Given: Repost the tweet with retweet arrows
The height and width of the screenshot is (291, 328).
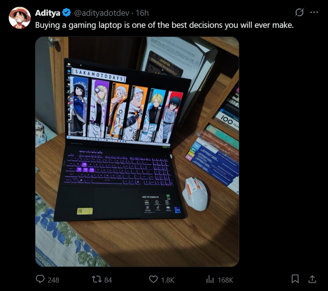Looking at the screenshot, I should [x=97, y=279].
